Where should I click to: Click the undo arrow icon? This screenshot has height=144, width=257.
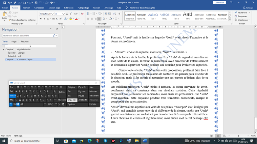click(9, 2)
